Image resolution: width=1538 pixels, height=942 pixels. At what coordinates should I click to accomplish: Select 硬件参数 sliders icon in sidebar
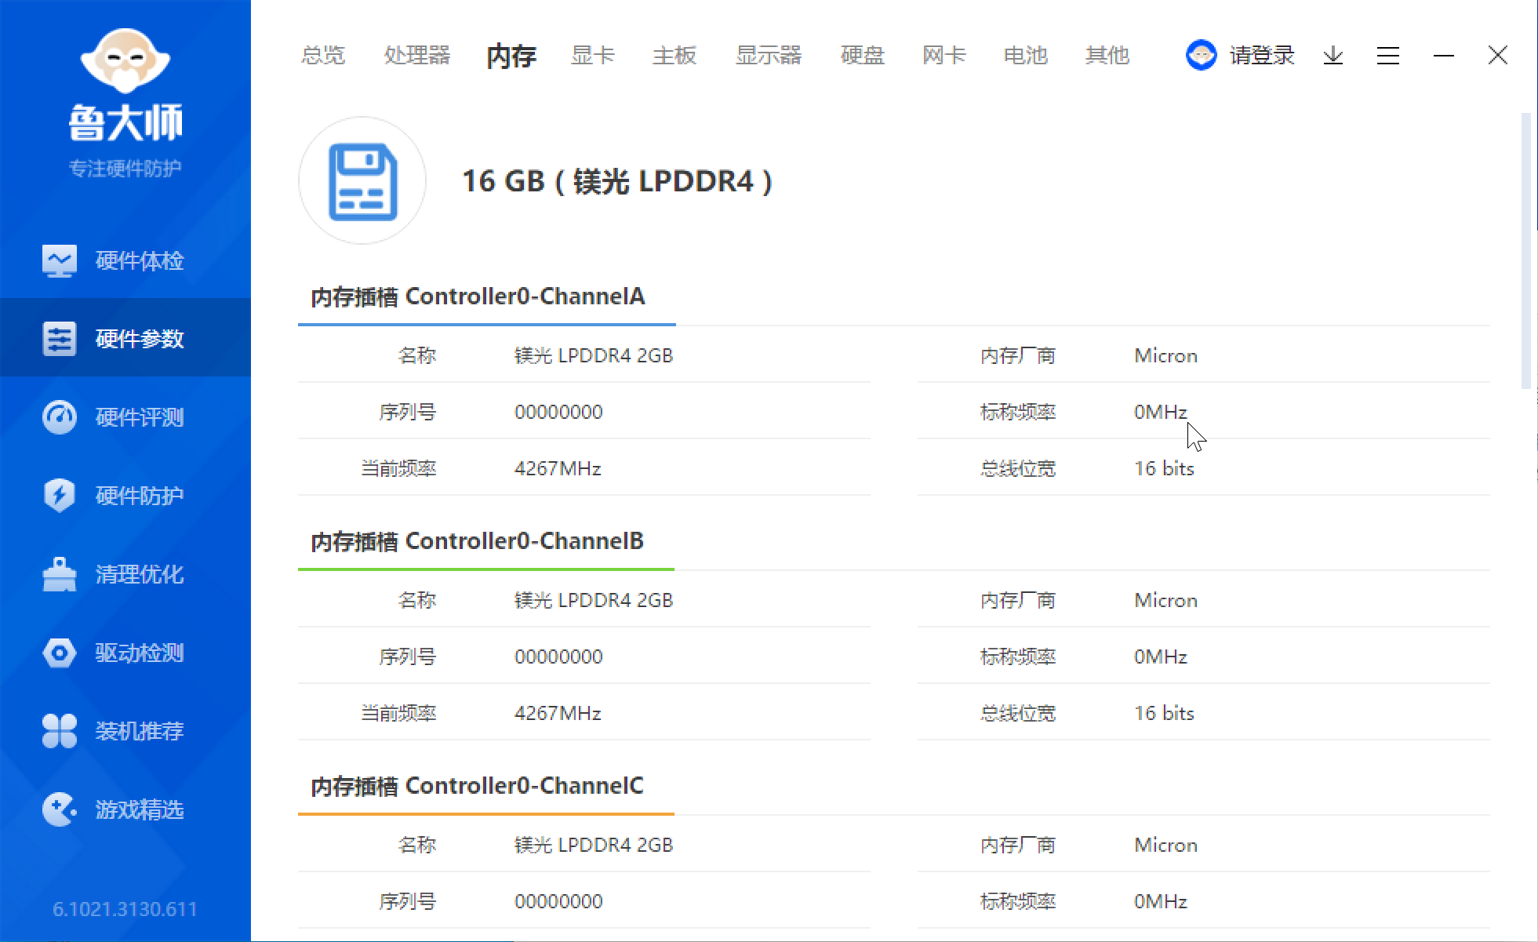click(x=60, y=339)
